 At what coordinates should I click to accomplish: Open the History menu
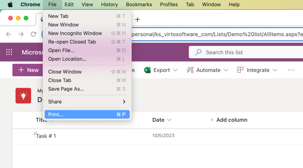pos(109,4)
